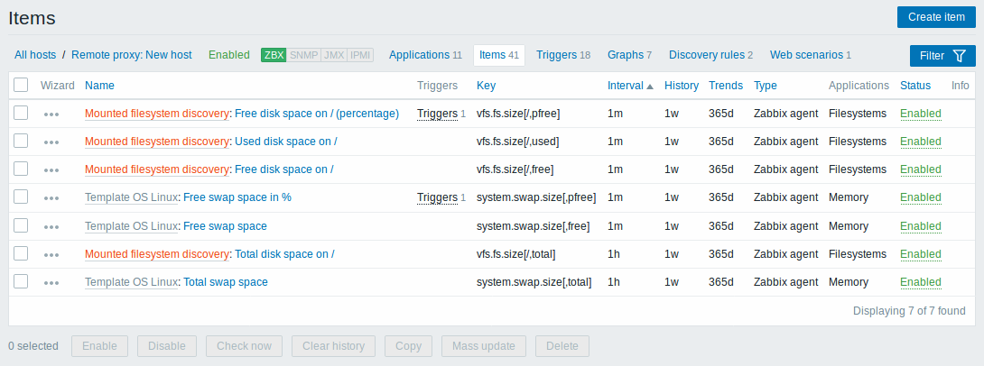Viewport: 984px width, 366px height.
Task: Open the Discovery rules tab
Action: pos(710,55)
